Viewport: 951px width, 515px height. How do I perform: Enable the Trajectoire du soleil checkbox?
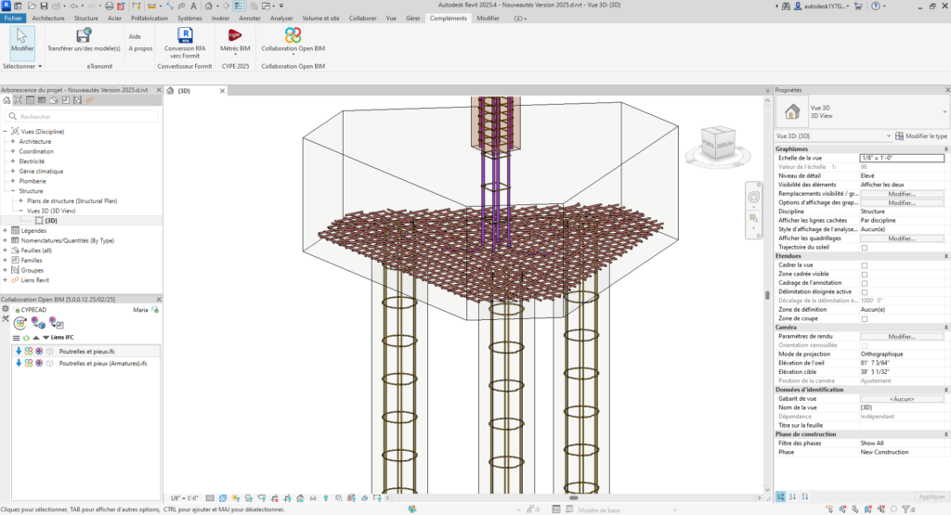click(x=865, y=248)
